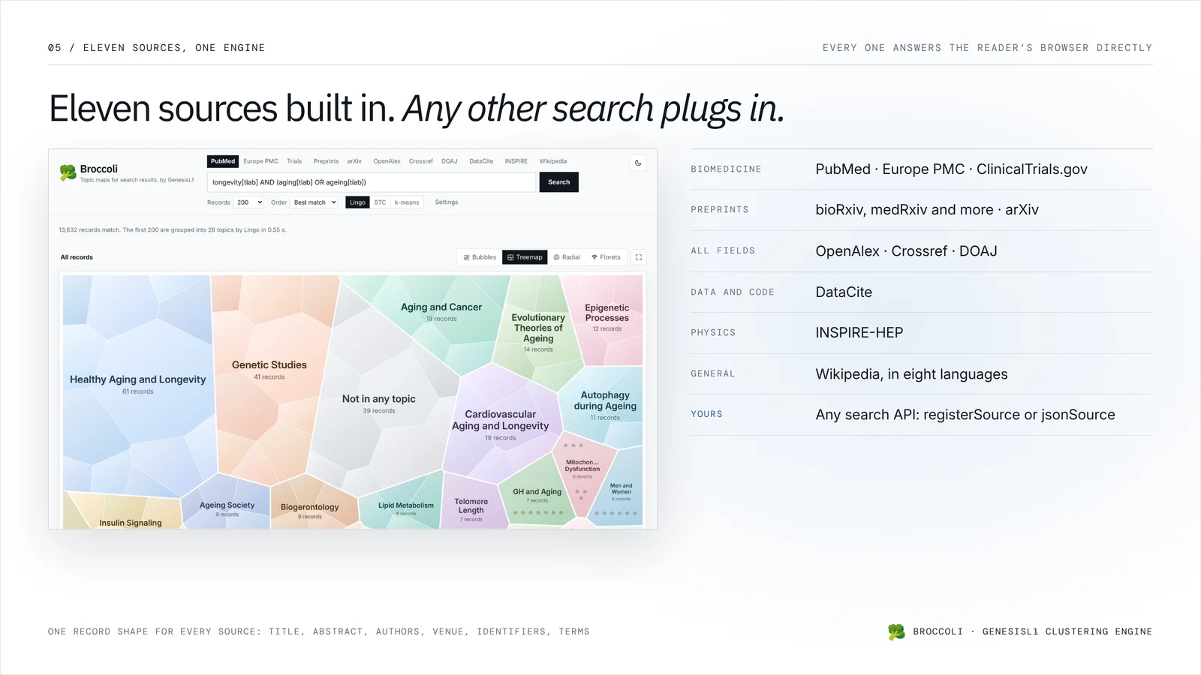Screen dimensions: 1201x675
Task: Select STC clustering algorithm
Action: 380,202
